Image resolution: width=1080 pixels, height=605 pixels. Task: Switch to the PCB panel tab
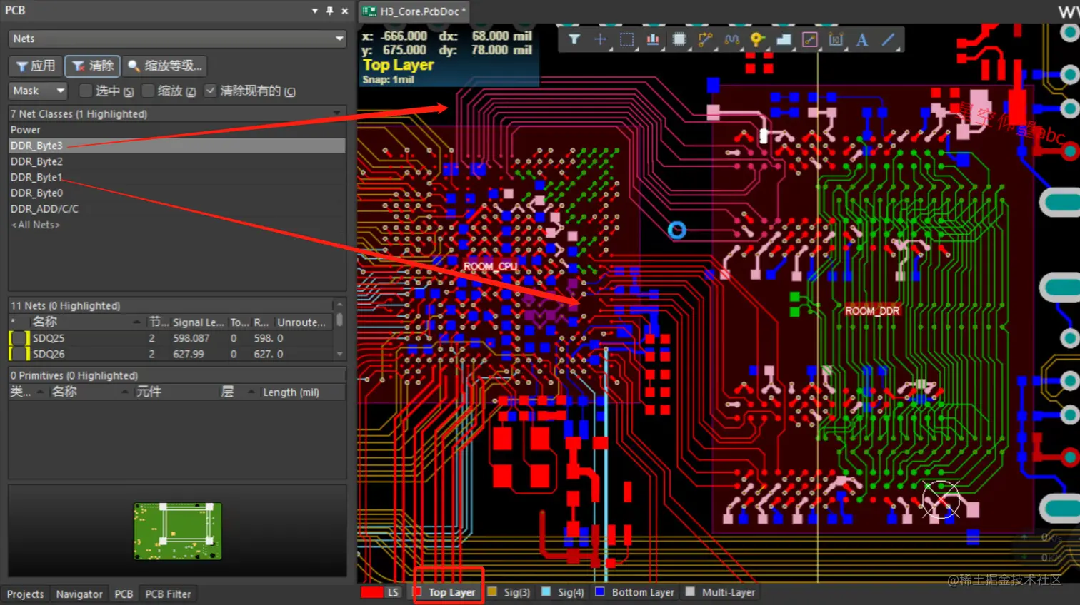[124, 594]
